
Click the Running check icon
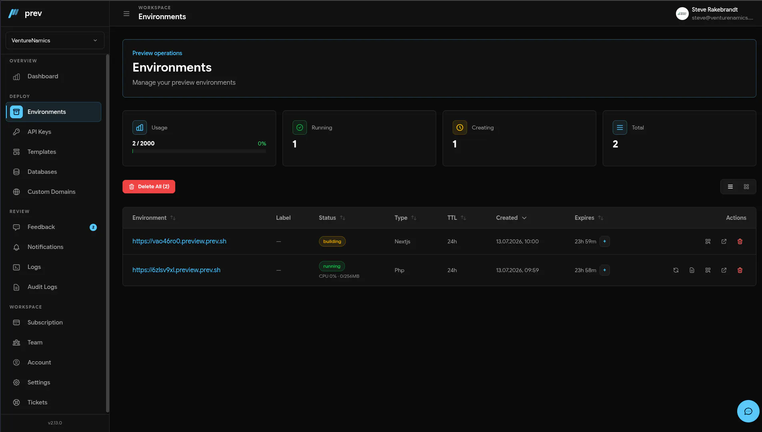pyautogui.click(x=300, y=127)
